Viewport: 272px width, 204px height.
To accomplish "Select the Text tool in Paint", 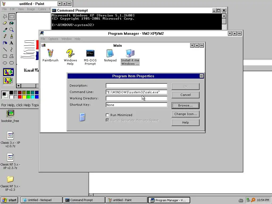I will click(x=12, y=43).
